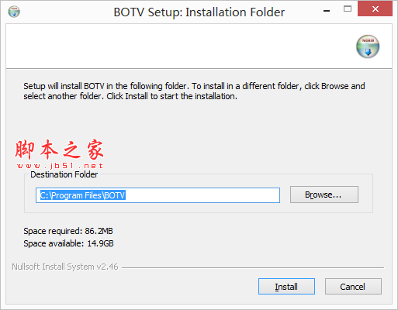The width and height of the screenshot is (398, 310).
Task: Close the BOTV Setup dialog
Action: point(375,9)
